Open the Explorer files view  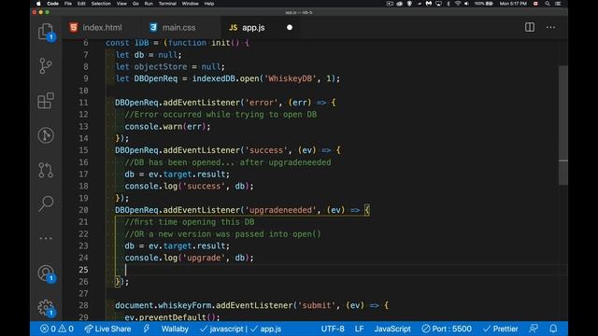pos(46,32)
